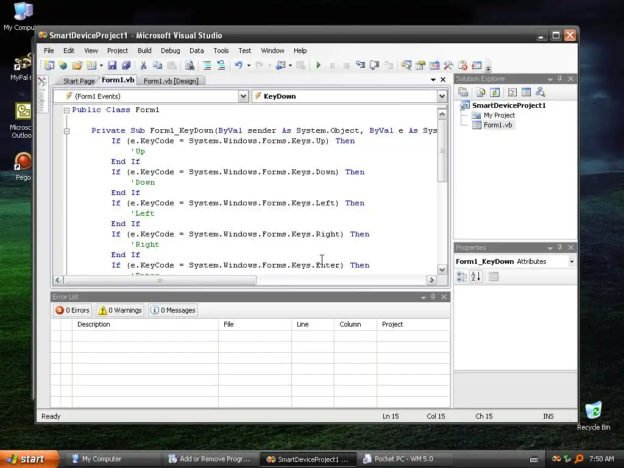Click View Designer in Solution Explorer

(526, 93)
